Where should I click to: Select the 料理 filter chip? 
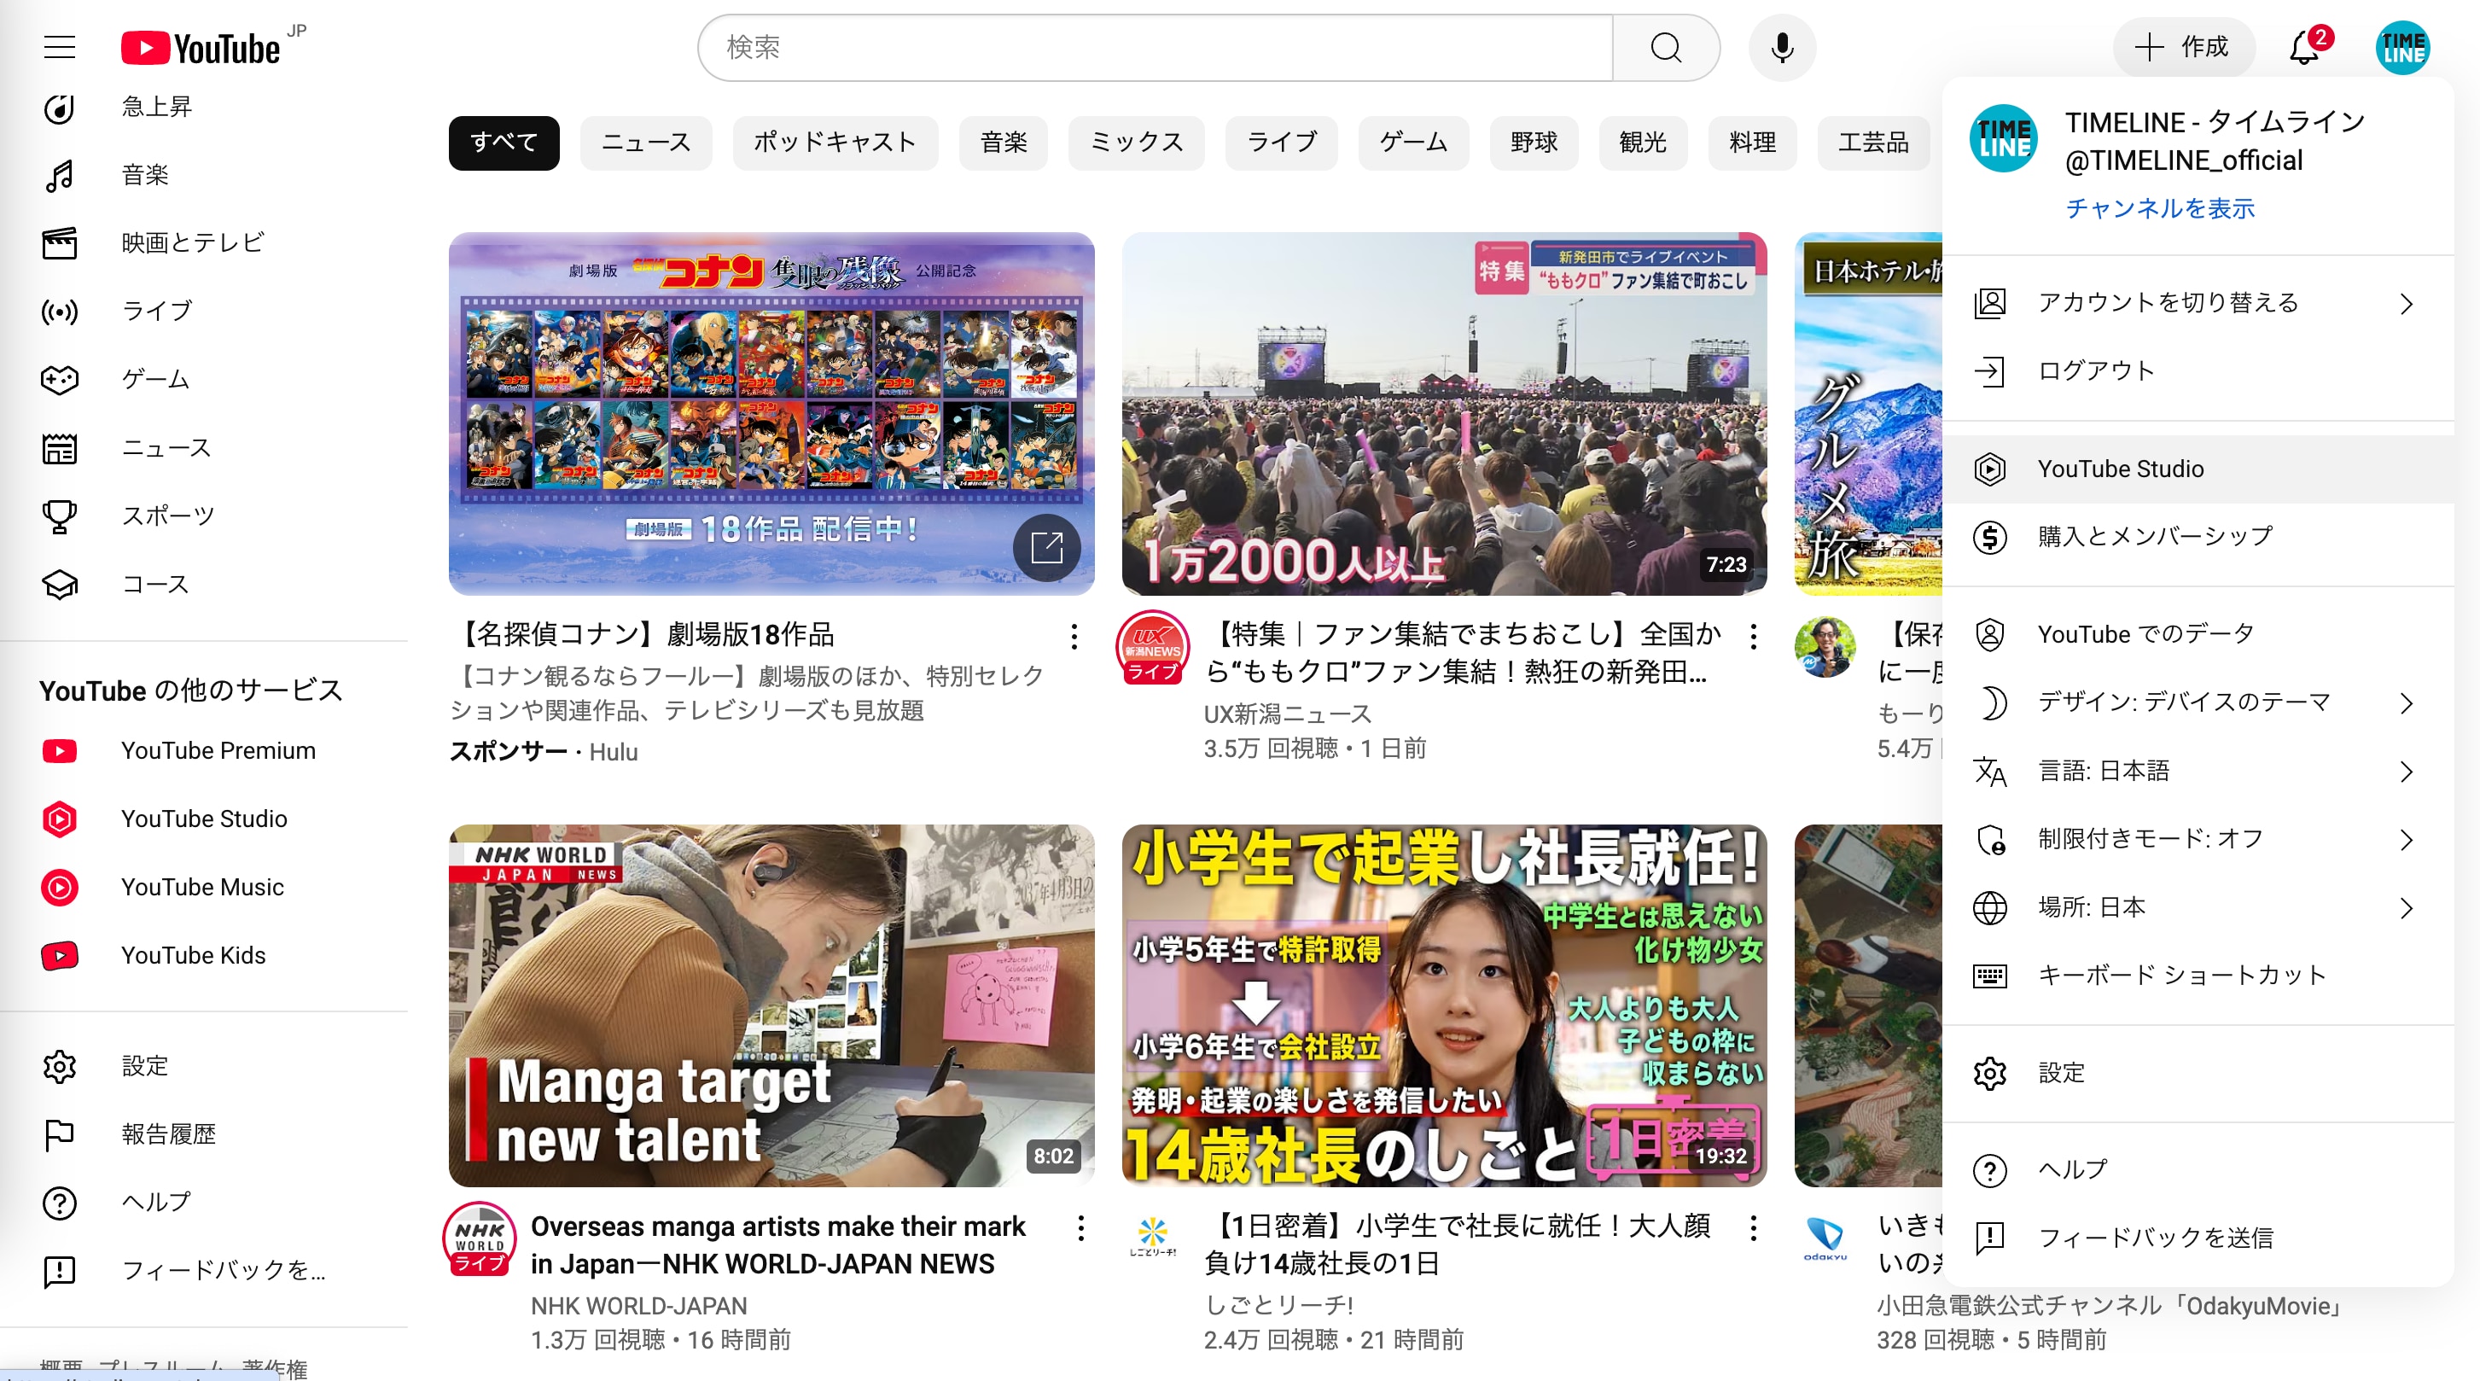click(1752, 143)
